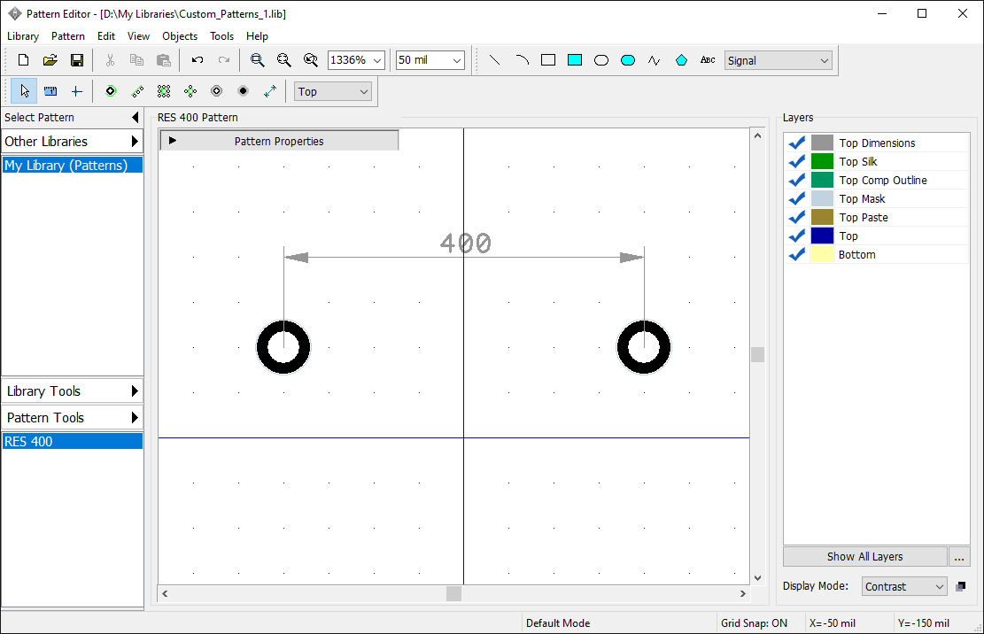Redo the last action
This screenshot has width=984, height=634.
(223, 60)
